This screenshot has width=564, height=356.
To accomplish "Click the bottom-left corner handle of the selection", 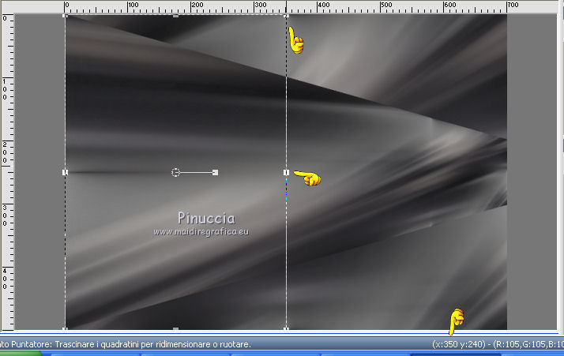I will coord(65,328).
